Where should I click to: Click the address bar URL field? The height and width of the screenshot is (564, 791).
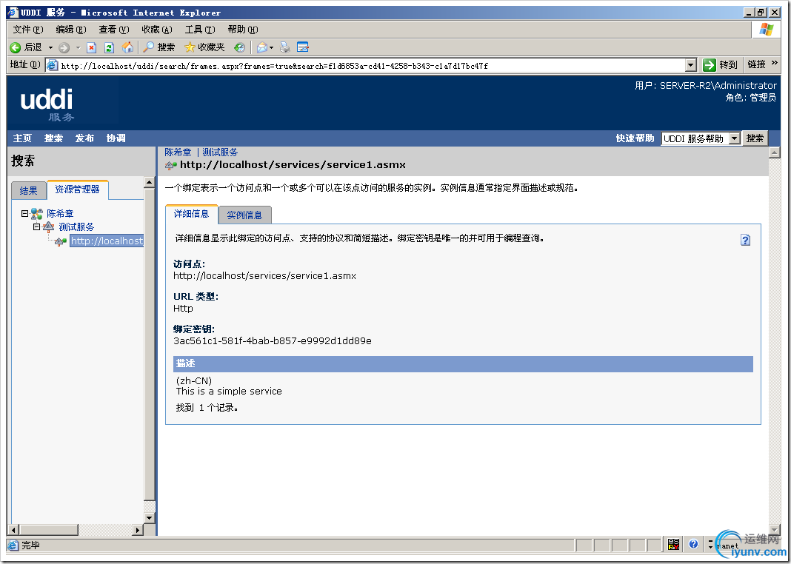coord(373,66)
